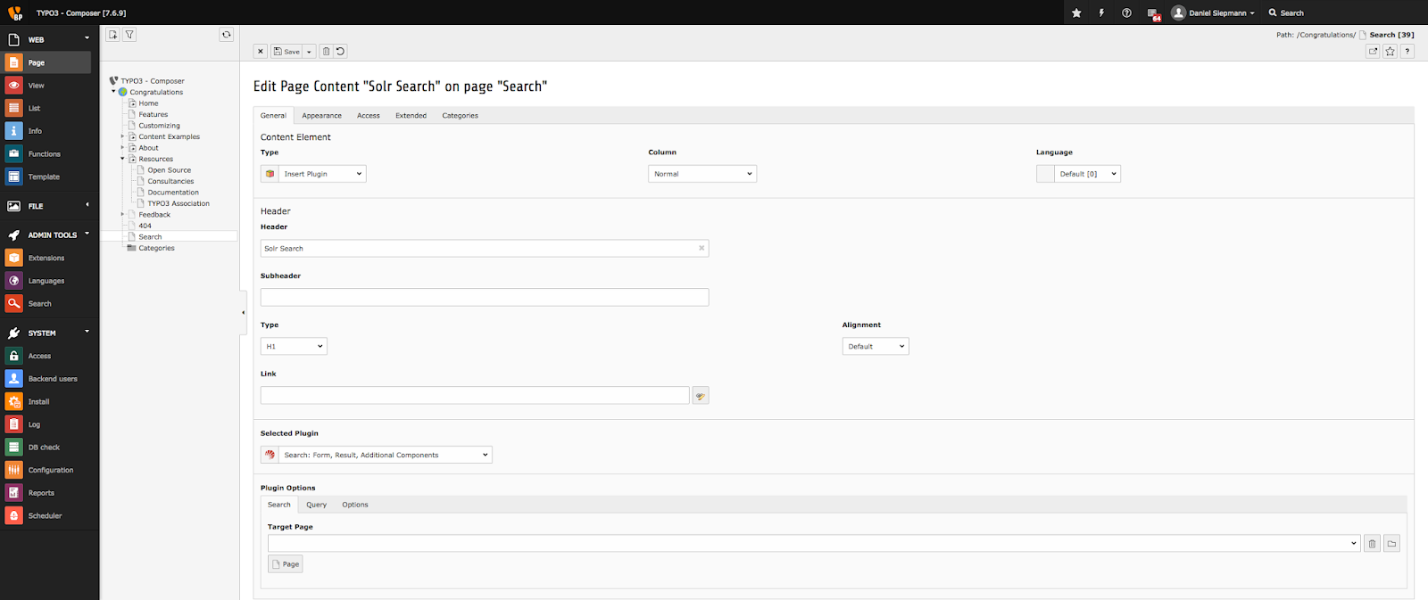
Task: Switch to the Access tab
Action: click(369, 116)
